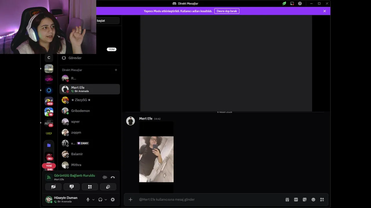The width and height of the screenshot is (371, 208).
Task: Click the message attachment plus button
Action: point(130,199)
